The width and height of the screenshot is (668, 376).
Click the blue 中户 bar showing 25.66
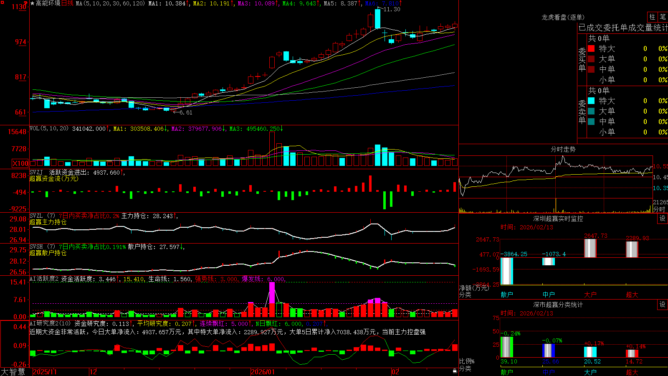pyautogui.click(x=549, y=351)
